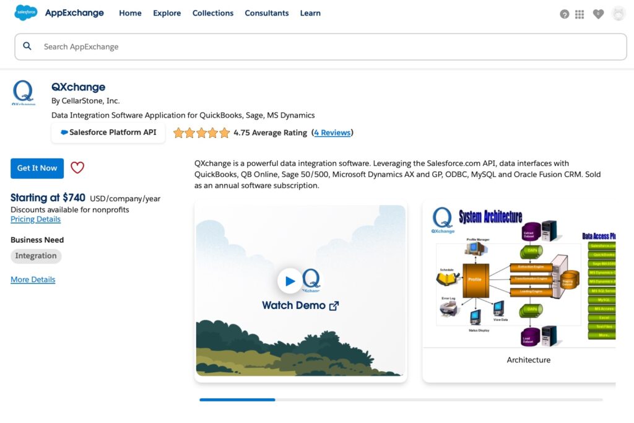Click the Salesforce Platform API badge
This screenshot has height=423, width=634.
tap(108, 133)
